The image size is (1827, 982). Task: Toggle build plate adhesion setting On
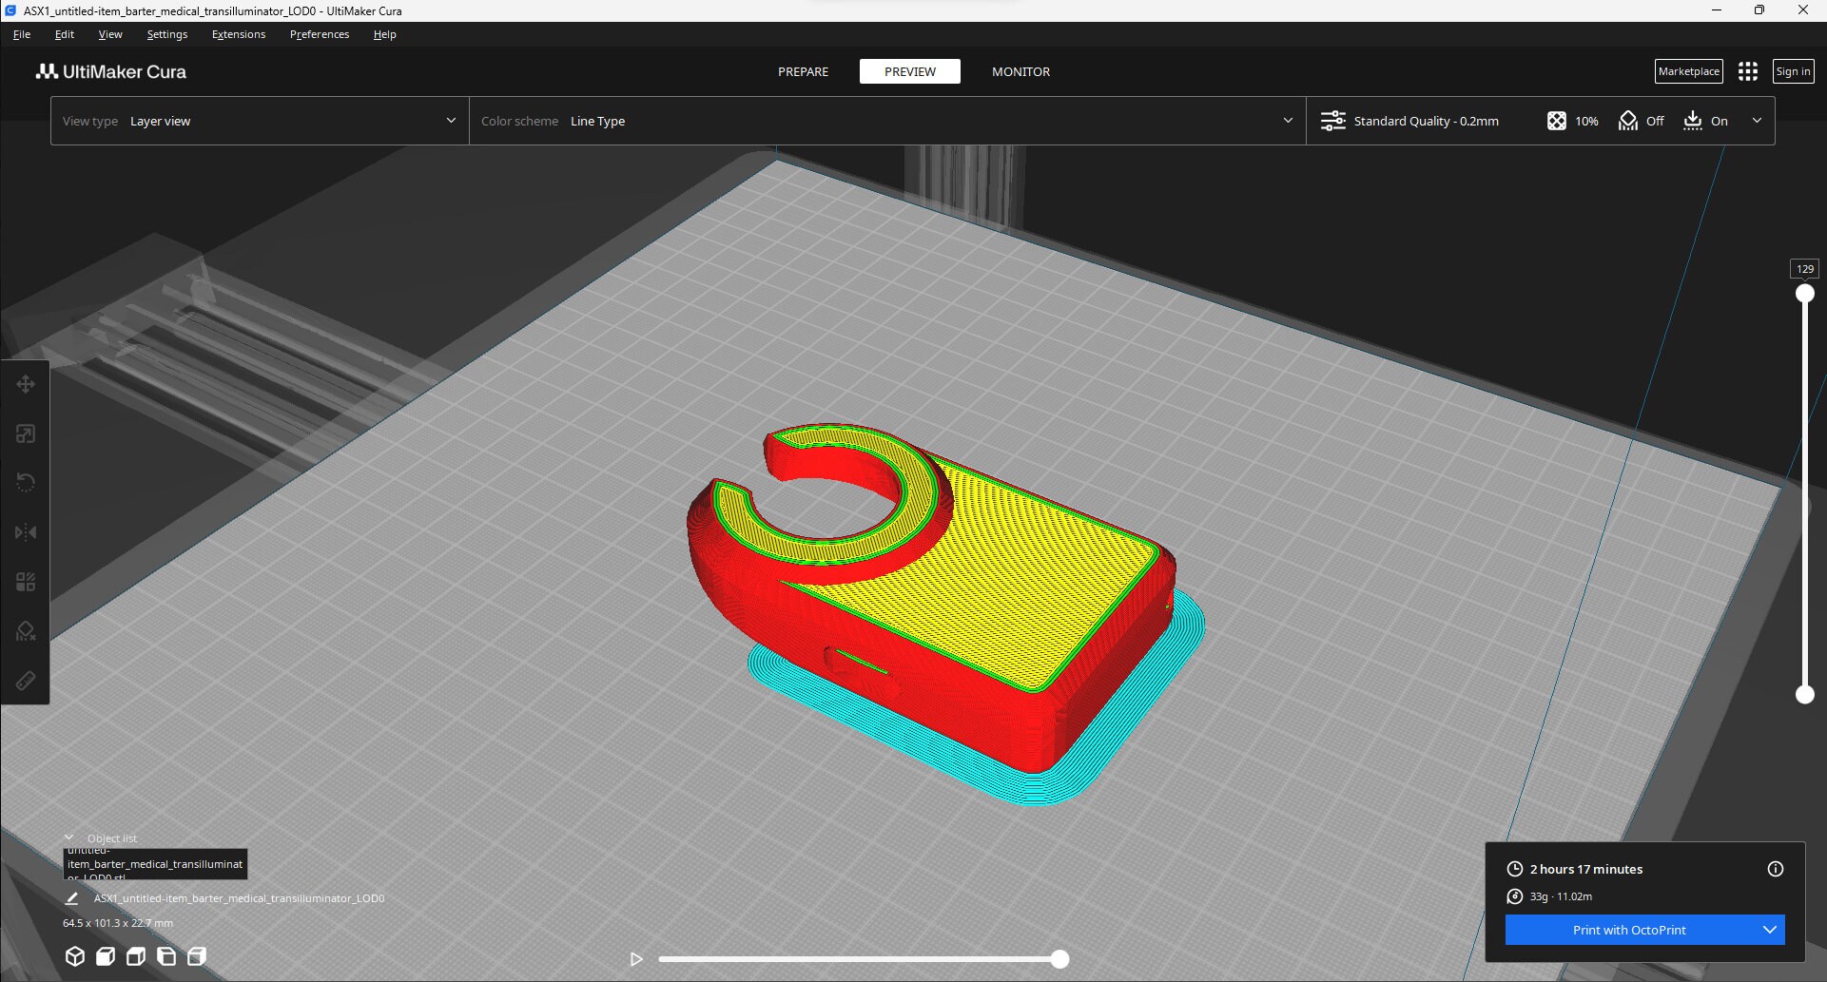pos(1693,121)
